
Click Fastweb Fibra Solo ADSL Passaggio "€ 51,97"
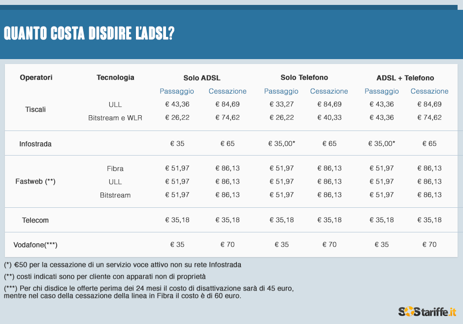[x=177, y=168]
